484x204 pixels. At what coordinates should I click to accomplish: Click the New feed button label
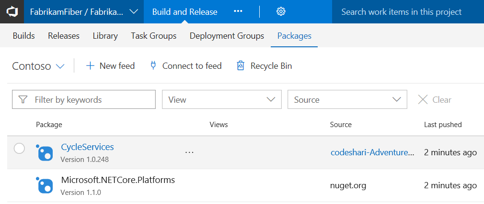(117, 66)
